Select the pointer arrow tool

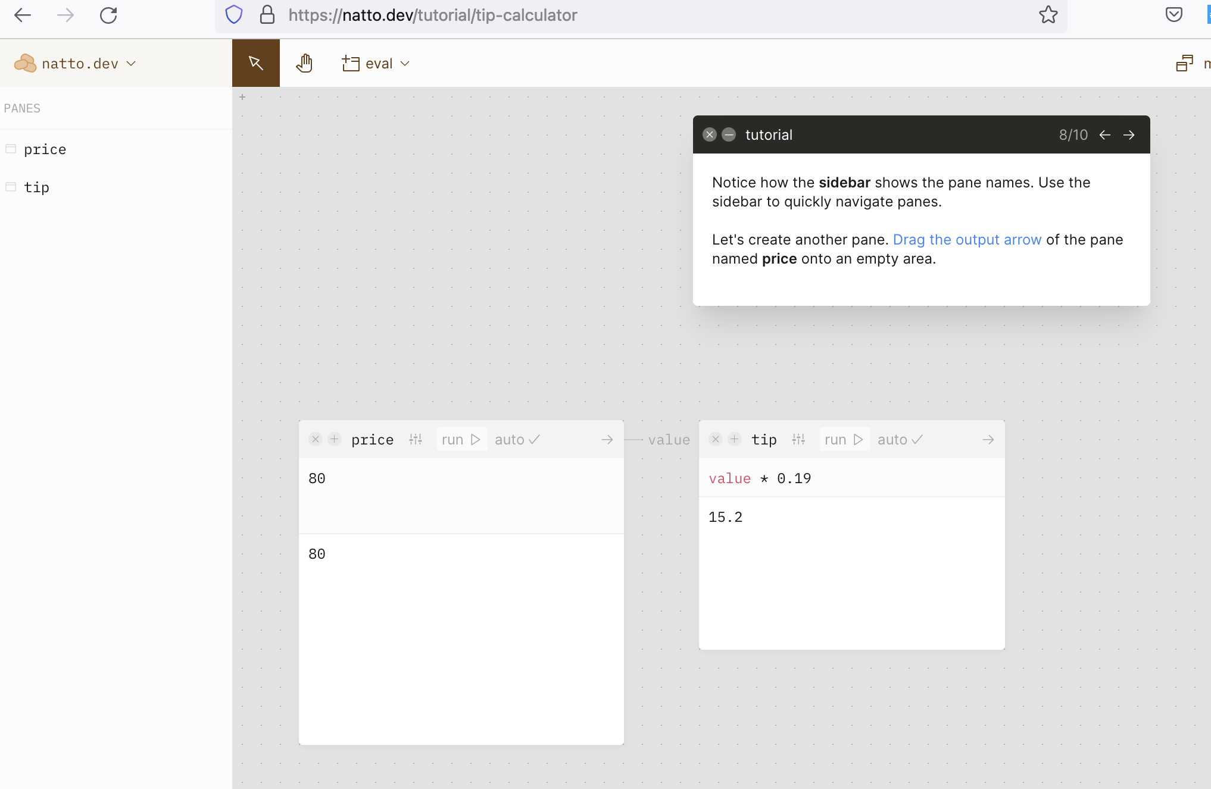pyautogui.click(x=255, y=63)
